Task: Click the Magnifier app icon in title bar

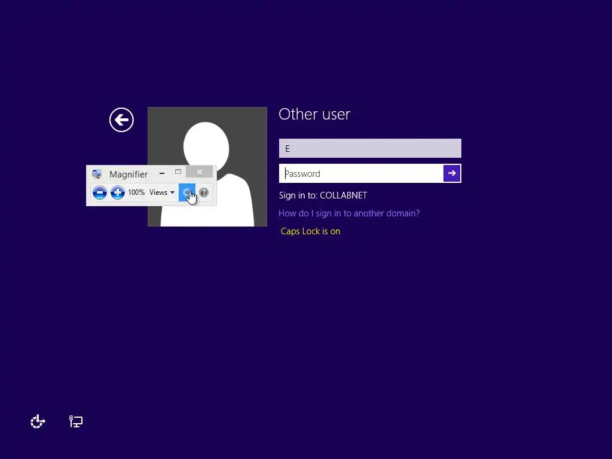Action: click(x=96, y=174)
